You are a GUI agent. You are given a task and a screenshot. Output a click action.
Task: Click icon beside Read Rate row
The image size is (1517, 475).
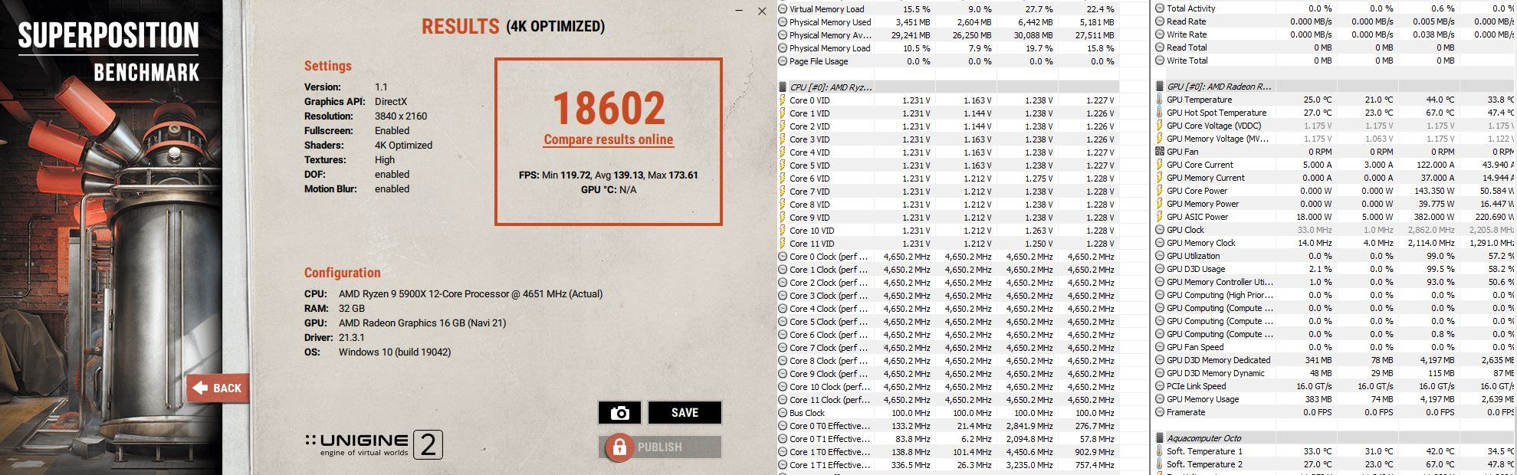click(1160, 21)
